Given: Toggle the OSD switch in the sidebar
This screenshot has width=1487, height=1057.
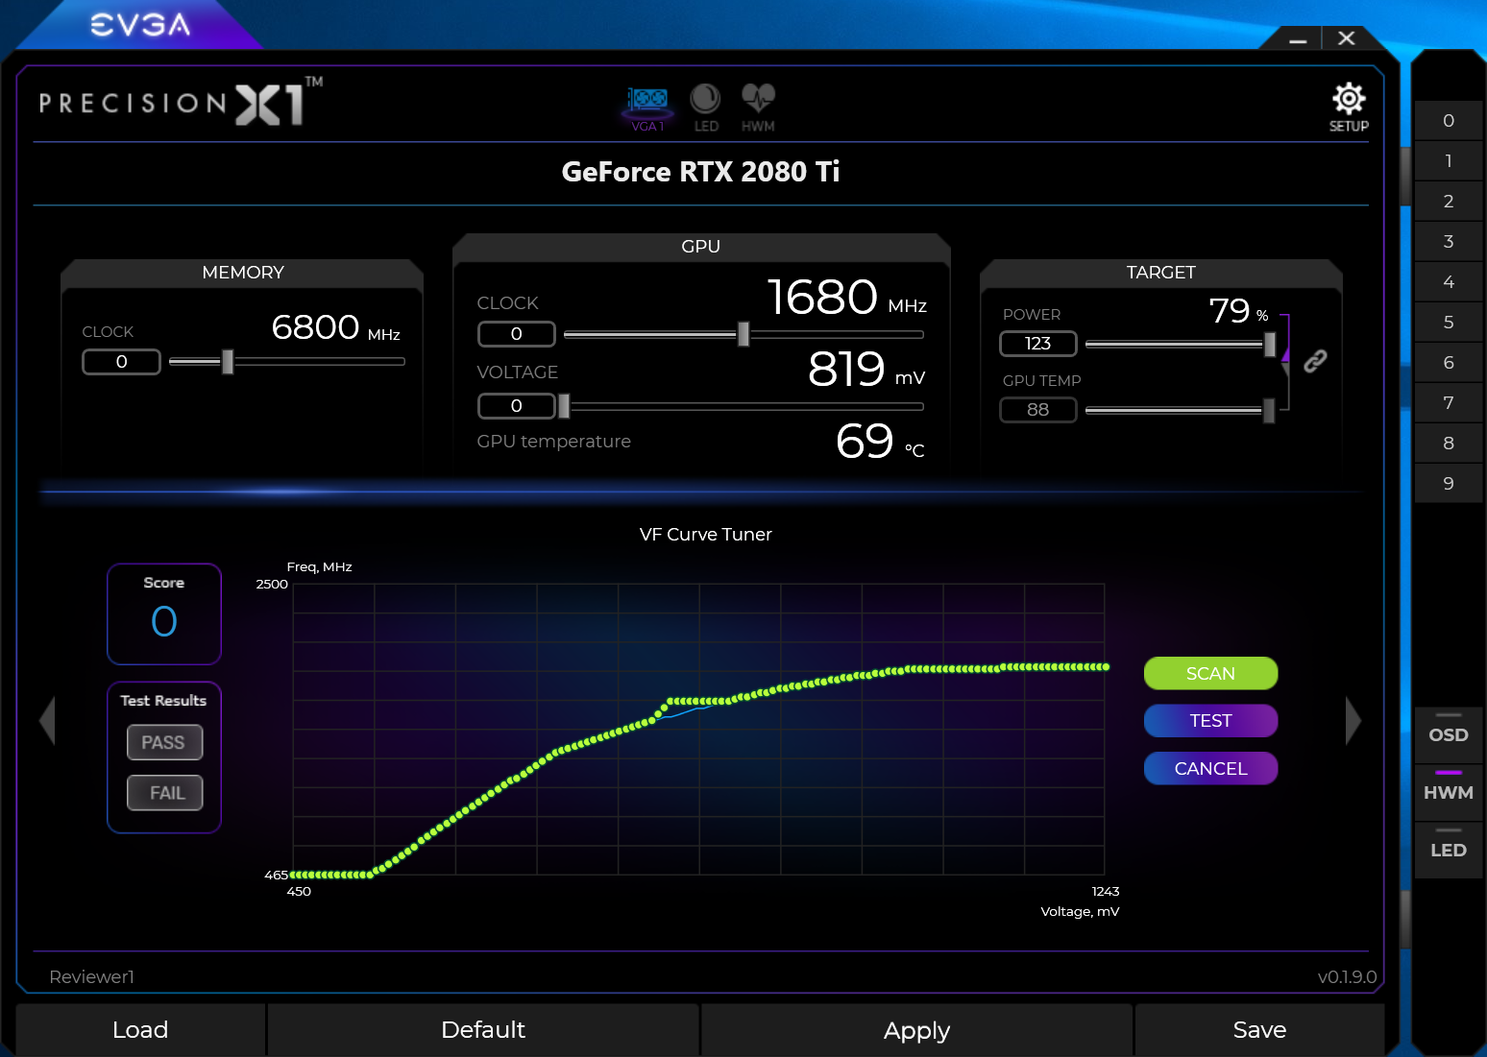Looking at the screenshot, I should coord(1449,733).
